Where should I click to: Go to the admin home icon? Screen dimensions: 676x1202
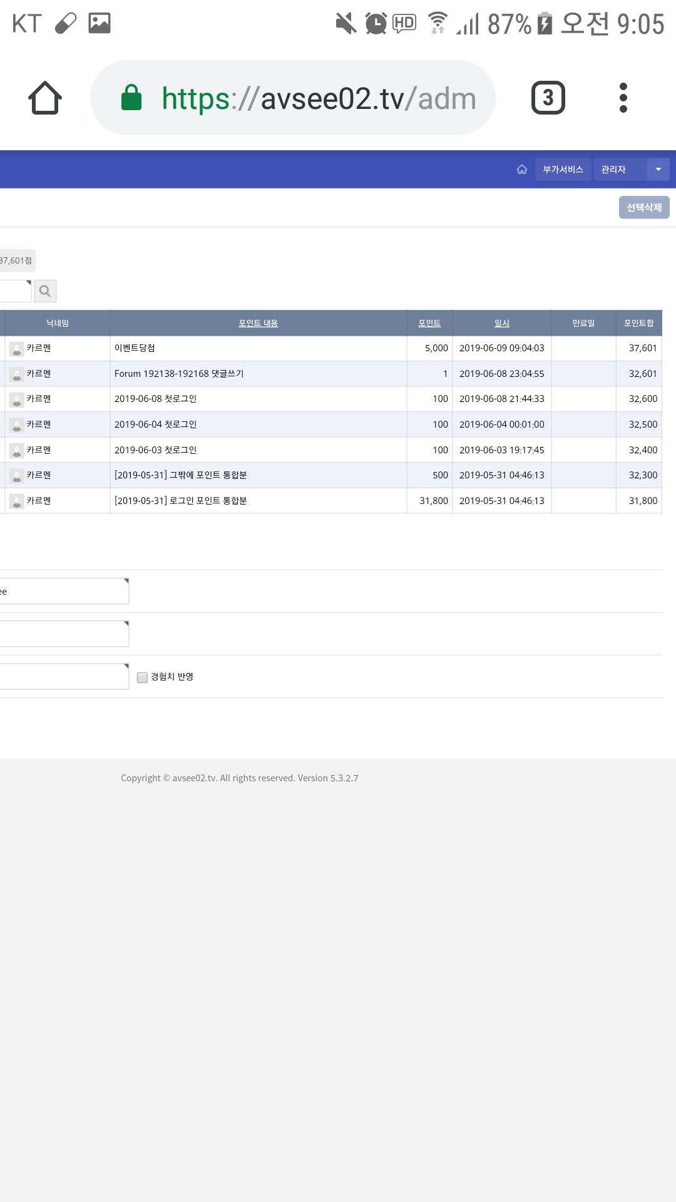coord(522,170)
